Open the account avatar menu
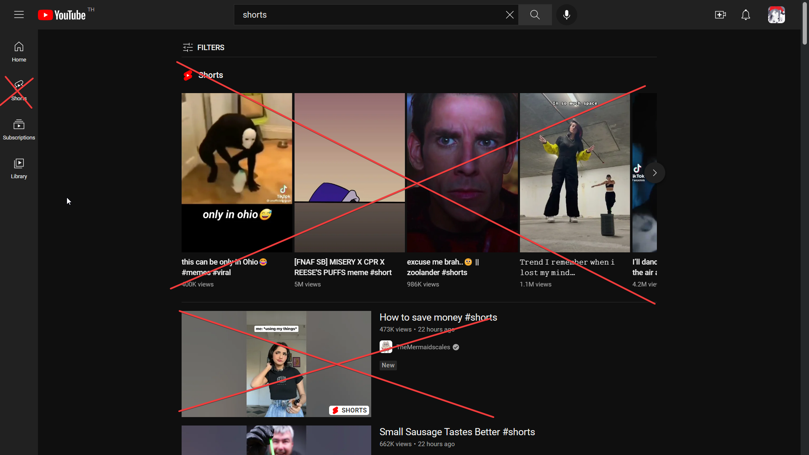Screen dimensions: 809x455 776,15
